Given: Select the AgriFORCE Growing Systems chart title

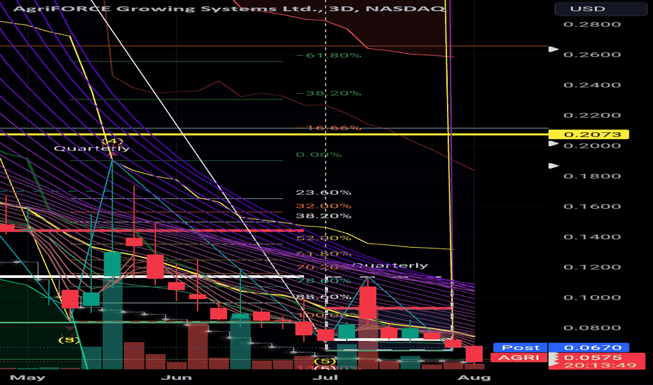Looking at the screenshot, I should click(x=230, y=8).
